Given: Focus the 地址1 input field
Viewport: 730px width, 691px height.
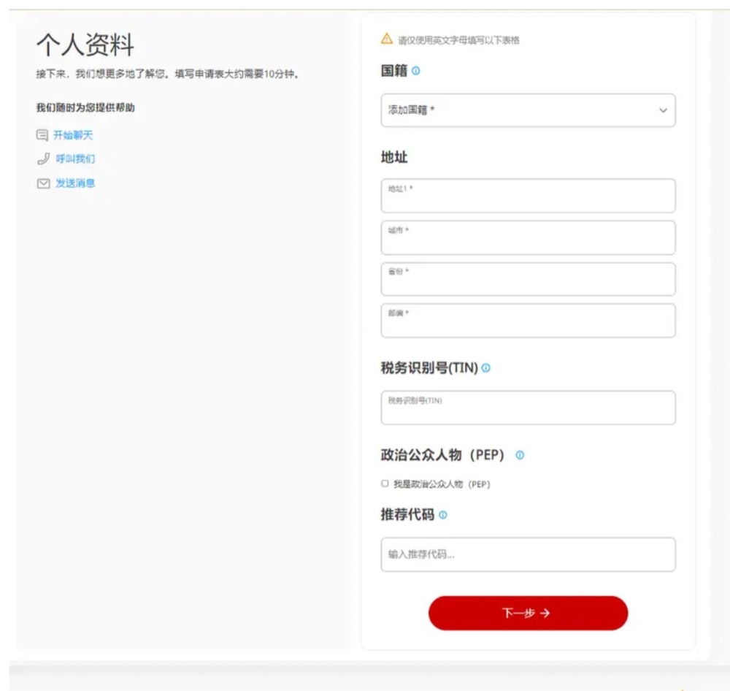Looking at the screenshot, I should point(528,196).
